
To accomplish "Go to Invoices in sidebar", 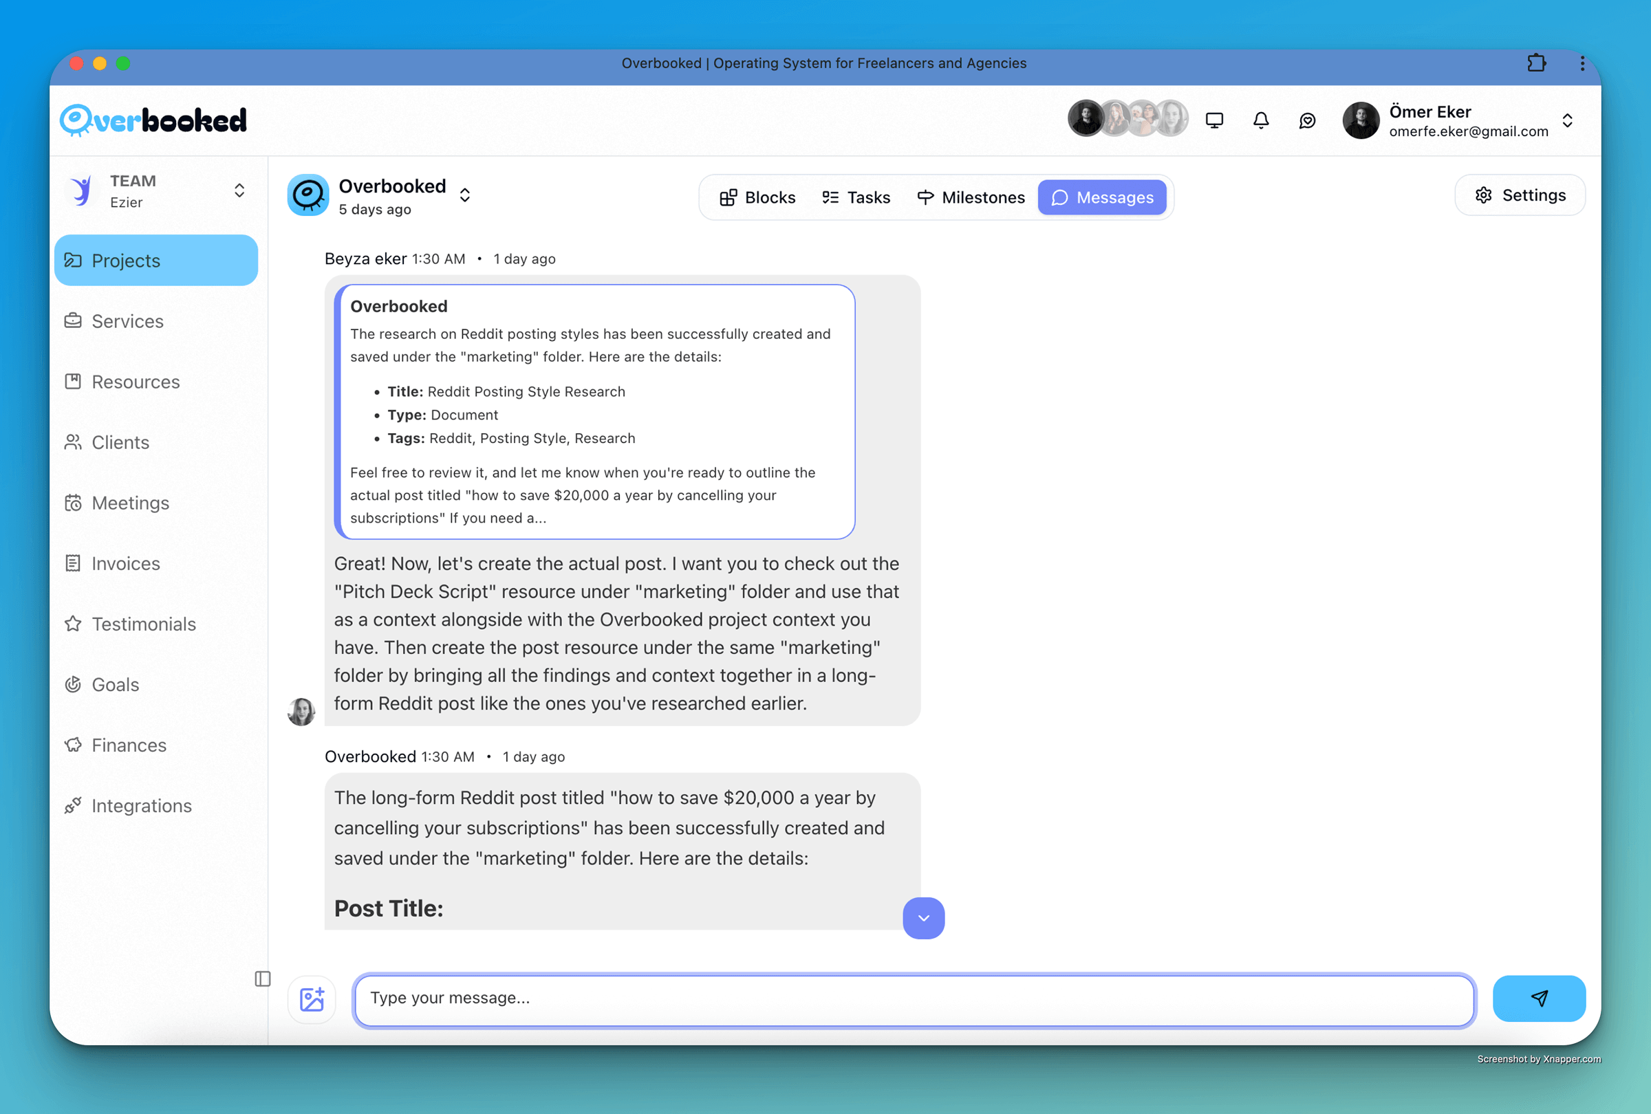I will 126,564.
